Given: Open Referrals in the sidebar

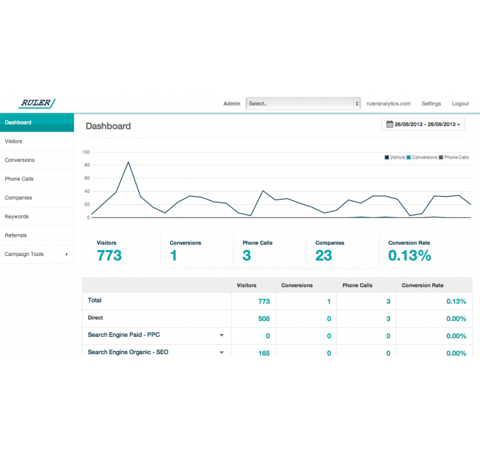Looking at the screenshot, I should 37,235.
